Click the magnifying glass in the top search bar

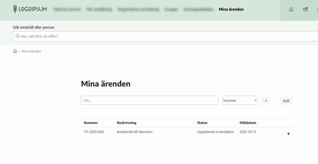coord(17,36)
